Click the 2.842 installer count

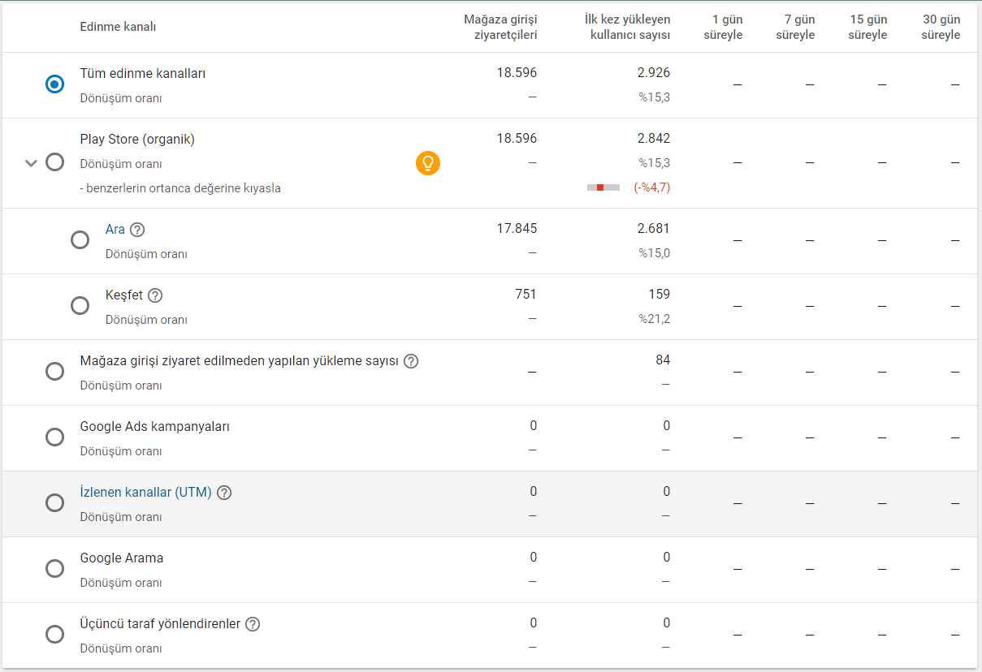coord(654,139)
